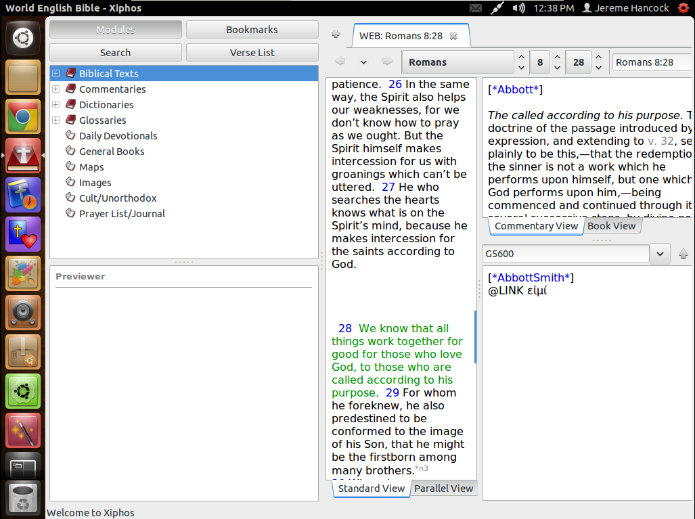Click the AbbottSmith dictionary module link
Image resolution: width=695 pixels, height=519 pixels.
point(531,278)
